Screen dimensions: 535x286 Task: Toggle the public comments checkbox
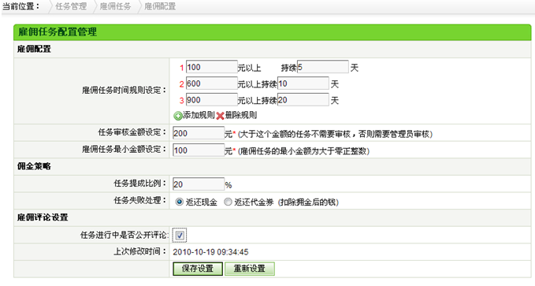point(180,235)
